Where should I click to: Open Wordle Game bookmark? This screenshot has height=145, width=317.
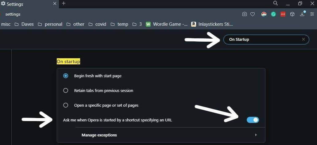(x=167, y=24)
